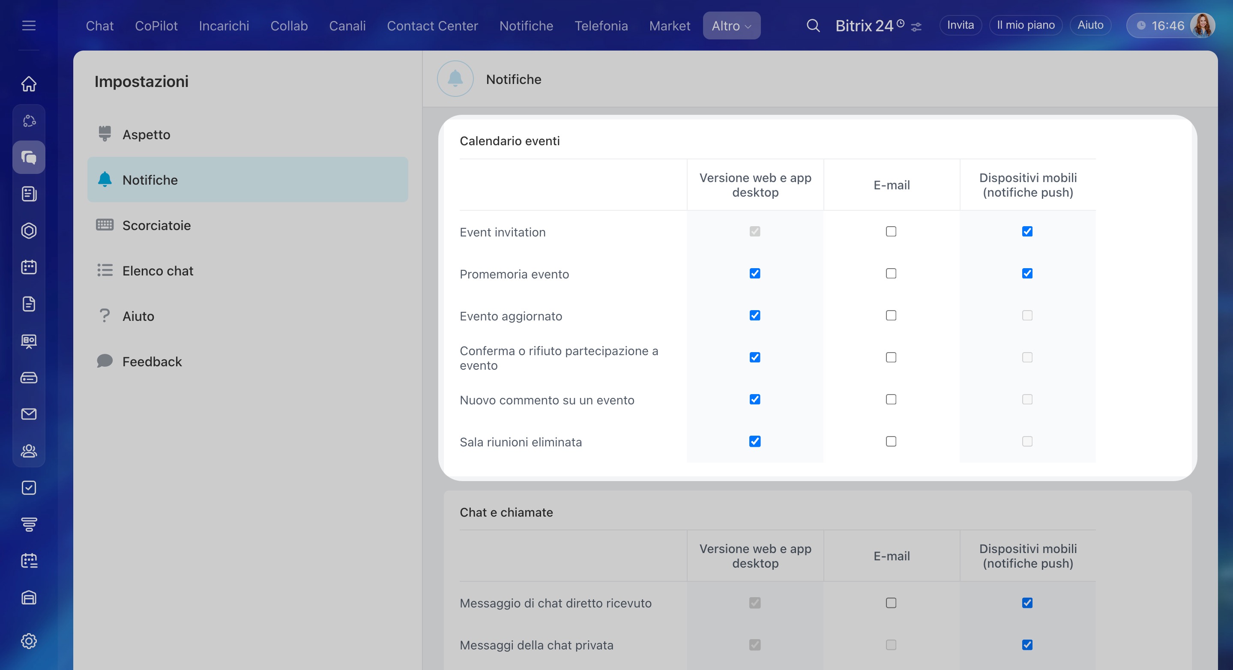Open the hamburger menu icon
1233x670 pixels.
(x=29, y=25)
